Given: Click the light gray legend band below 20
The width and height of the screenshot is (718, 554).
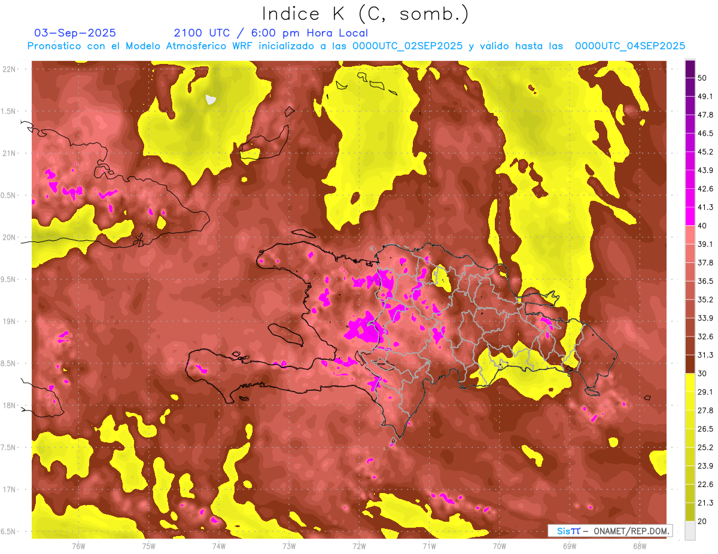Looking at the screenshot, I should [x=690, y=531].
